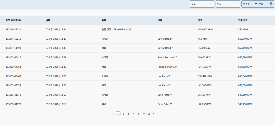Select reference ID 193153964963
Viewport: 275px width, 125px height.
(13, 67)
